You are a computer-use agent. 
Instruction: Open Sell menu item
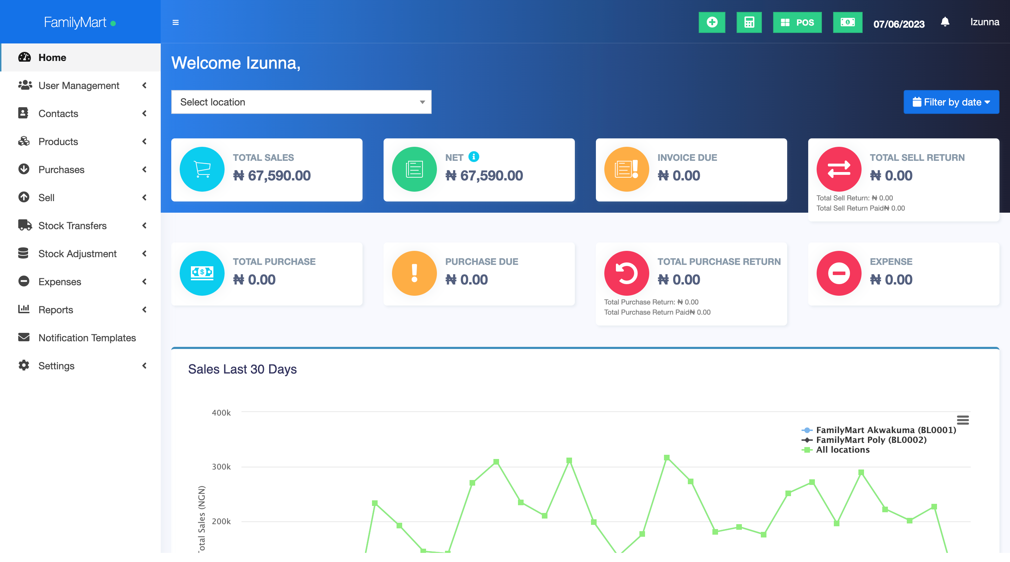pyautogui.click(x=81, y=198)
